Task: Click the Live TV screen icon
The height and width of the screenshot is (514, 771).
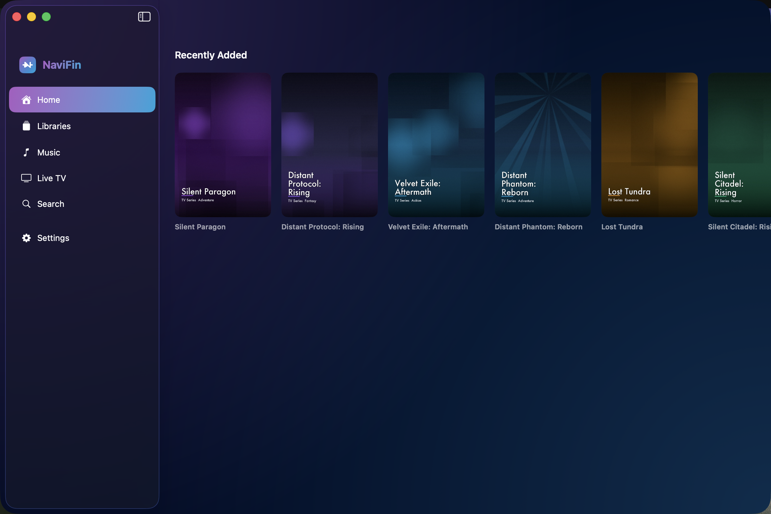Action: coord(26,178)
